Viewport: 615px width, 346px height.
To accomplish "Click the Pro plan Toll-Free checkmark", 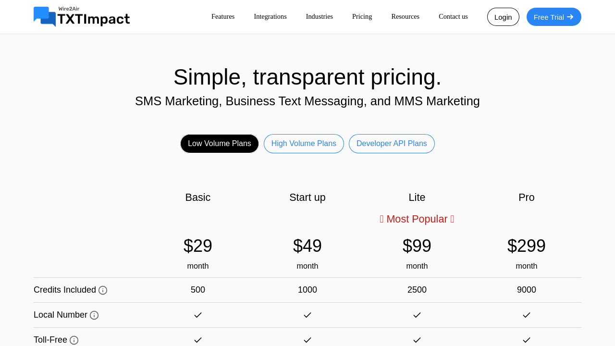I will point(527,340).
